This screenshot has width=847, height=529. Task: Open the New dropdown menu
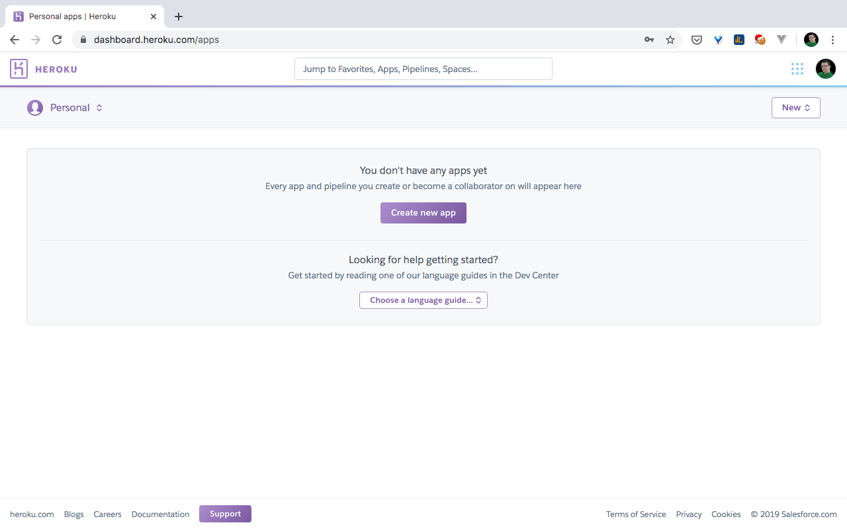[x=795, y=107]
